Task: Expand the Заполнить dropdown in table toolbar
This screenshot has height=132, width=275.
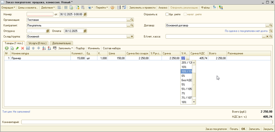Action: pos(66,48)
